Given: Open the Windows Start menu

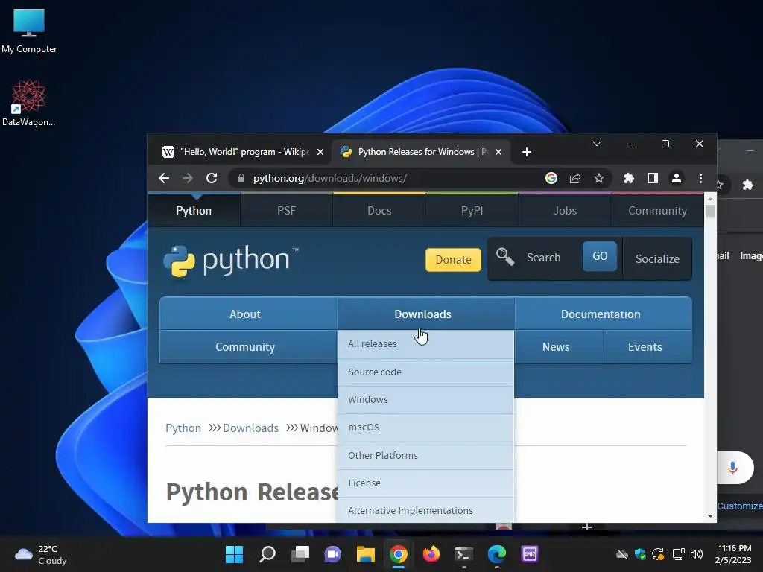Looking at the screenshot, I should click(x=234, y=554).
